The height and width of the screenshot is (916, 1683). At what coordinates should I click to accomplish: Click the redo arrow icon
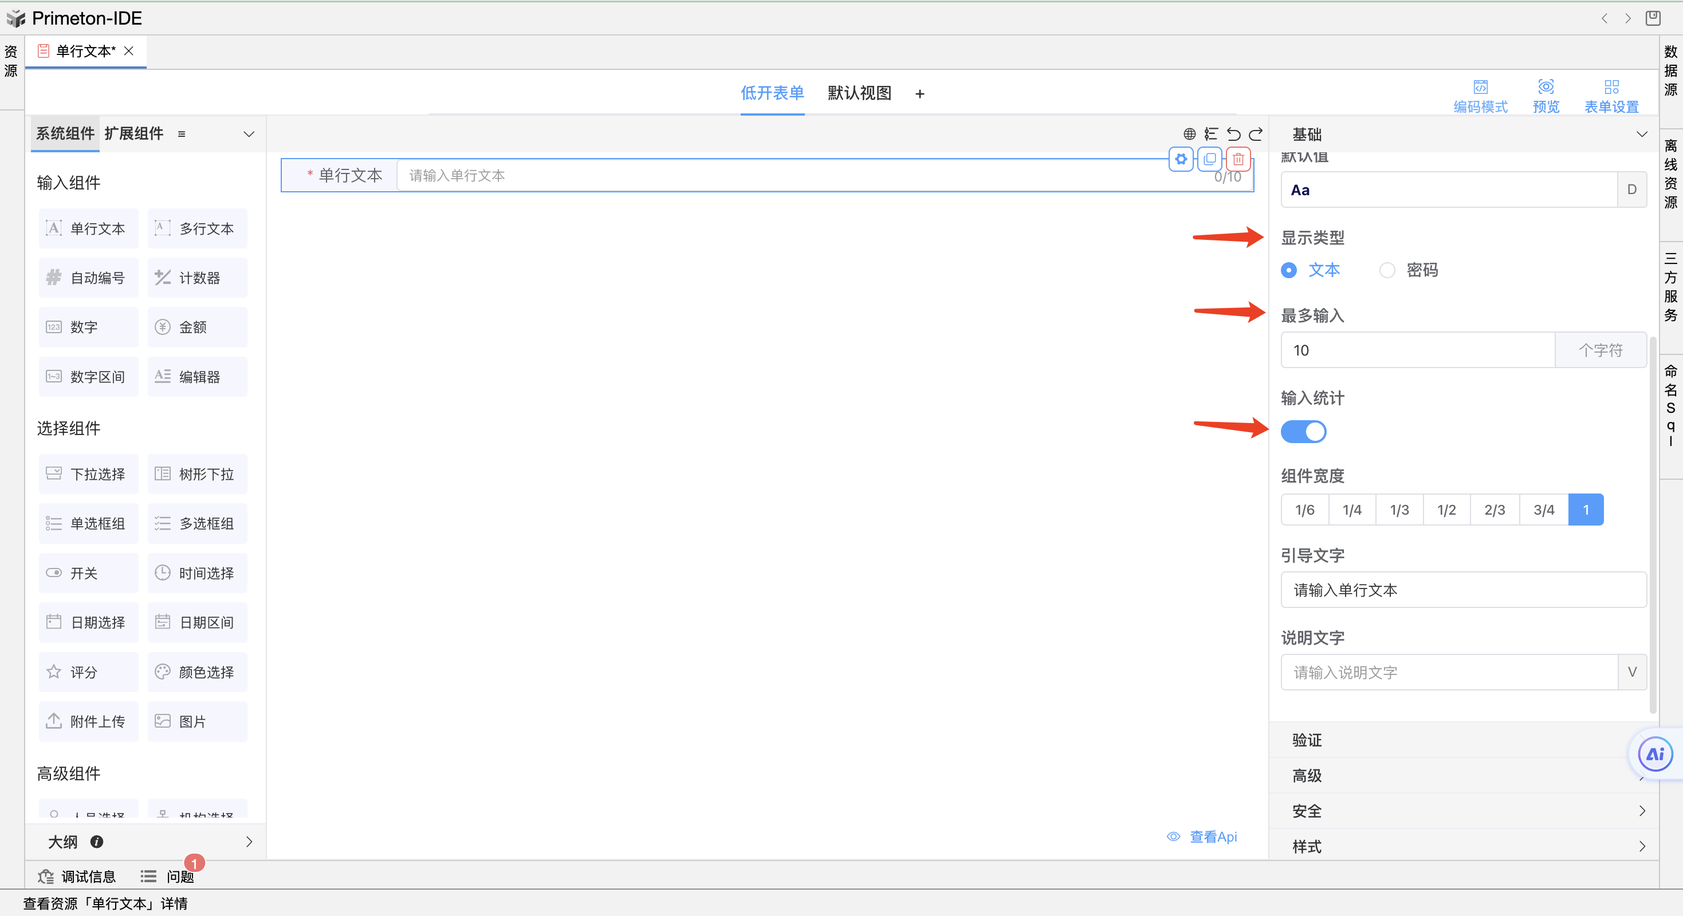[x=1255, y=134]
